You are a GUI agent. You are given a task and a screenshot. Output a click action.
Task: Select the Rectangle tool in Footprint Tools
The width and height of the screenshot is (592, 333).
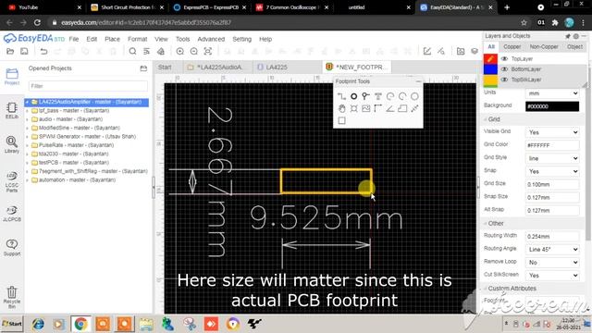341,121
